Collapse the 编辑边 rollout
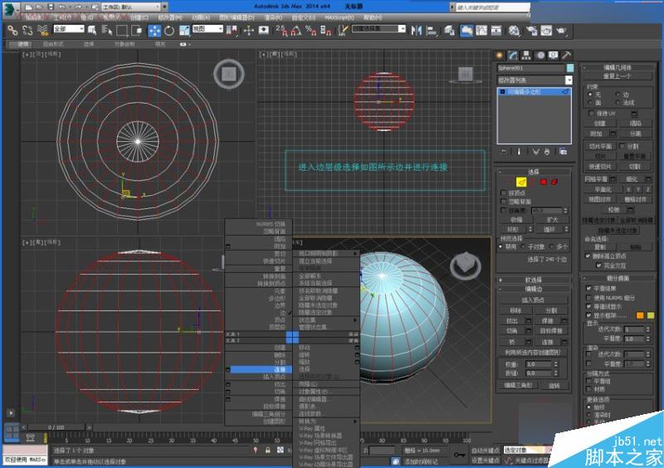The width and height of the screenshot is (664, 468). coord(535,289)
